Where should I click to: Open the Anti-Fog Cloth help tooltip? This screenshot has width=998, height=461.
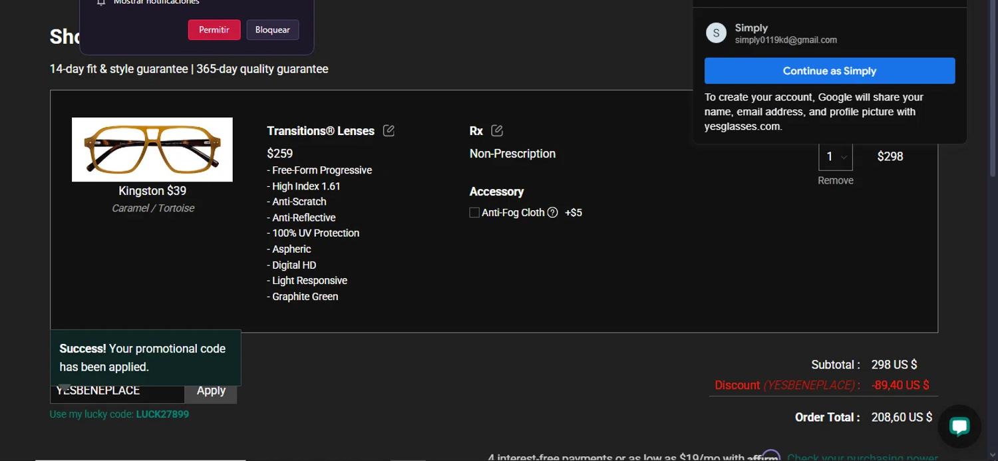point(552,213)
